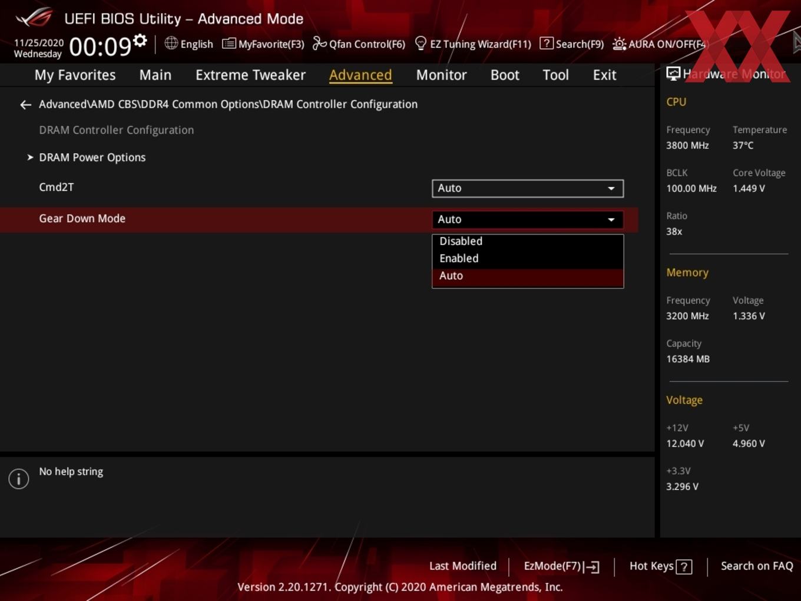Open the Cmd2T dropdown
The height and width of the screenshot is (601, 801).
528,188
